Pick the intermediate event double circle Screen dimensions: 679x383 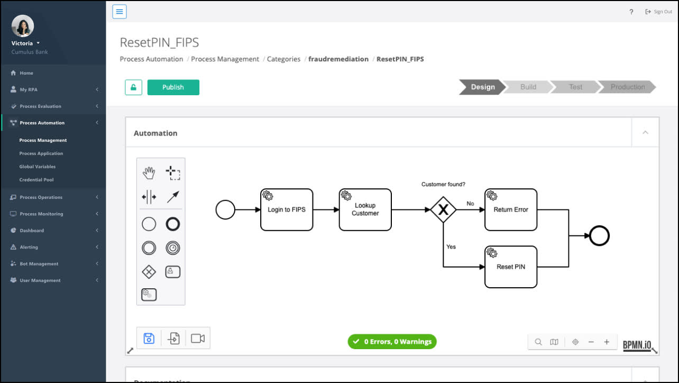tap(149, 248)
